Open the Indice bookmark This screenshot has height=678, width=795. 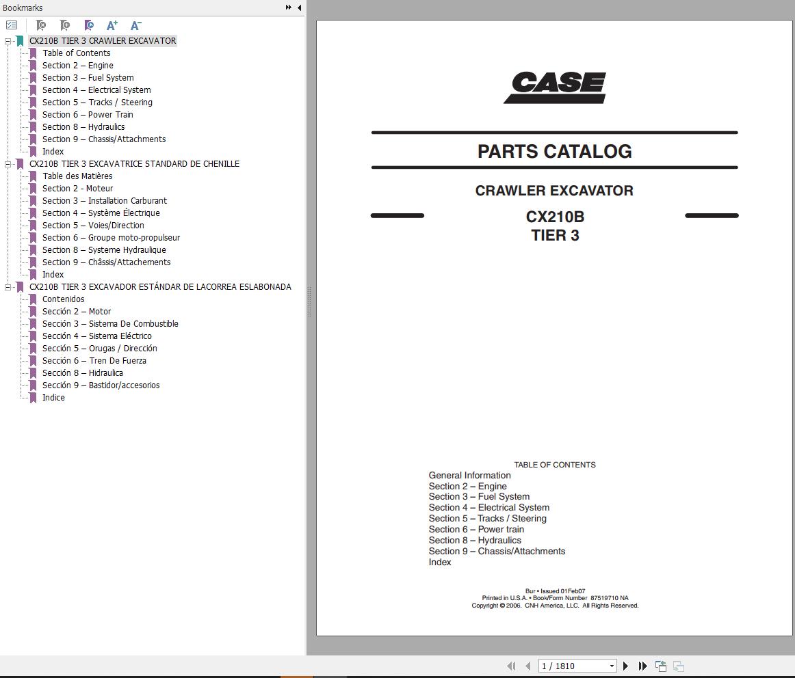click(x=53, y=398)
